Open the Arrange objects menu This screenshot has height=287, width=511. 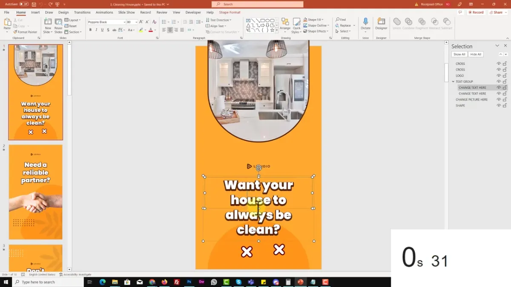pos(285,25)
